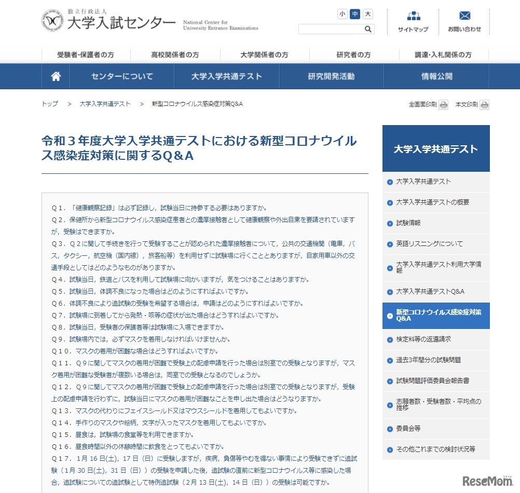Viewport: 520px width, 493px height.
Task: Jump to Q16 about 休憩時間の飲食
Action: click(x=138, y=447)
